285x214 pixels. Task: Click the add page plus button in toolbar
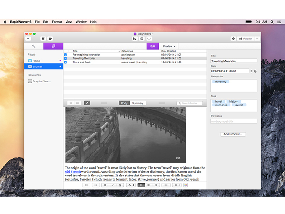28,38
